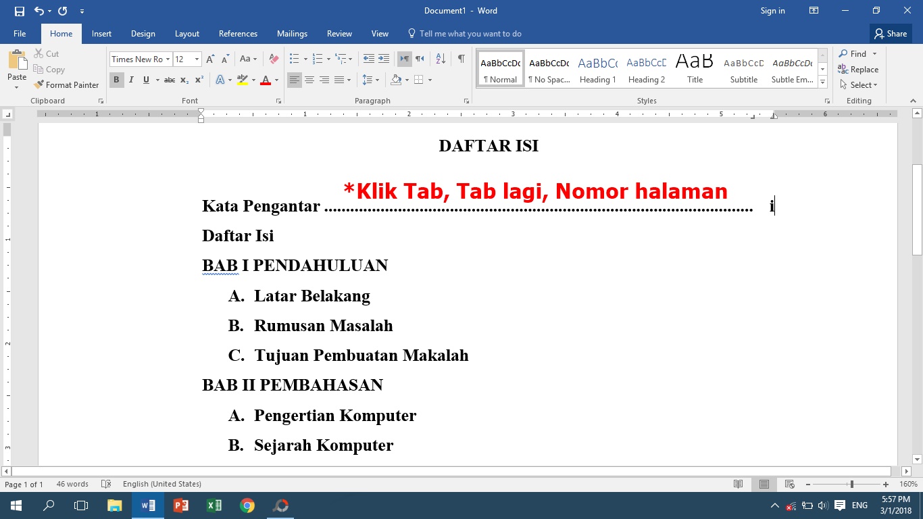The height and width of the screenshot is (519, 923).
Task: Toggle bold formatting
Action: pyautogui.click(x=116, y=80)
